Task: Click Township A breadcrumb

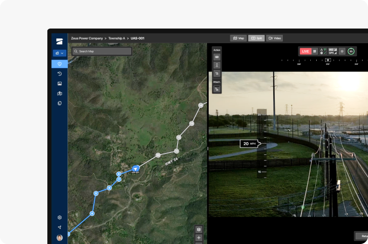Action: coord(116,38)
